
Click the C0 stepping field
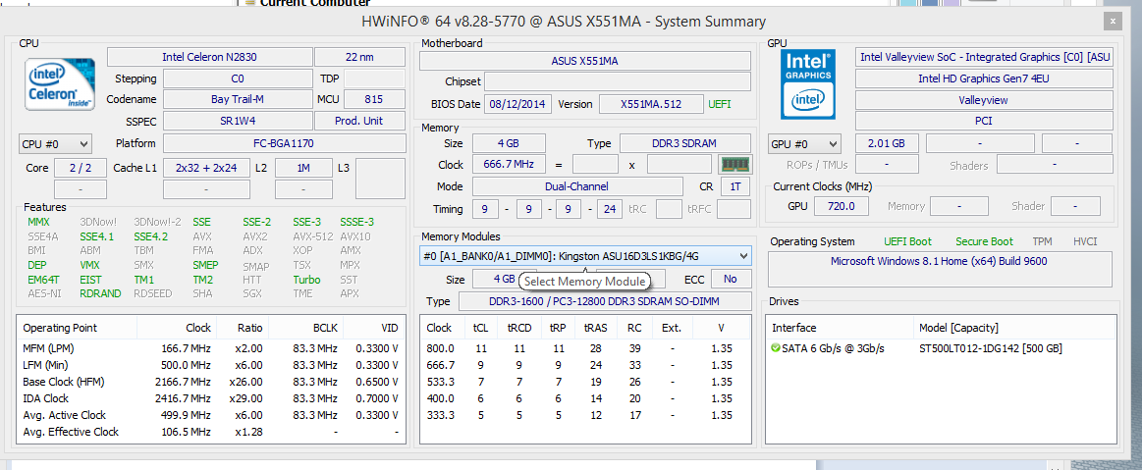point(238,78)
